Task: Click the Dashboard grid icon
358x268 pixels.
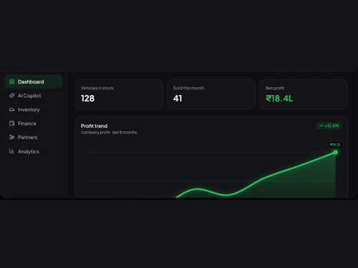Action: [11, 81]
